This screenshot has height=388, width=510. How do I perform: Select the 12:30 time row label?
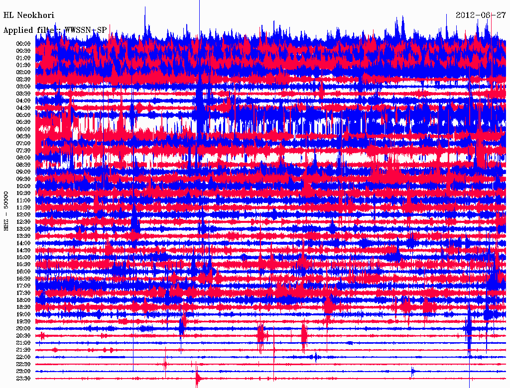(23, 222)
